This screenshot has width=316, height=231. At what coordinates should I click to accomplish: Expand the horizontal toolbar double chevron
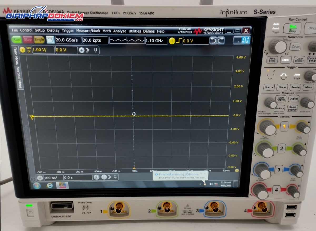(x=110, y=177)
